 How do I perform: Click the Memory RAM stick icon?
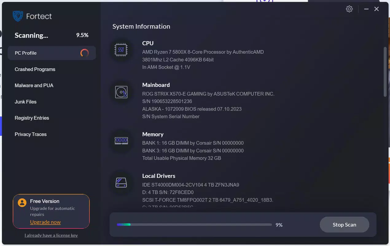pos(121,141)
